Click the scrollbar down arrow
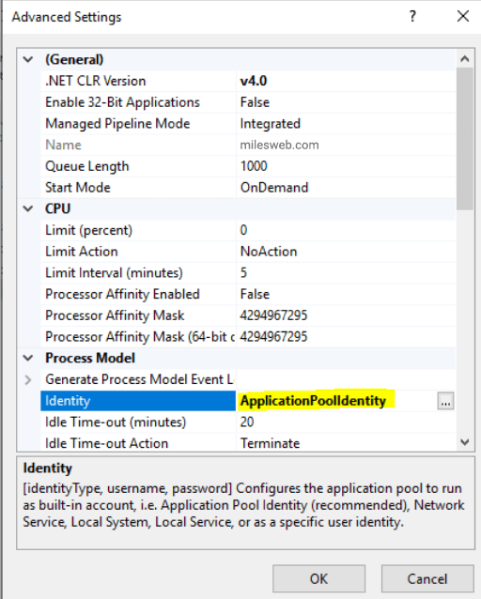 (464, 442)
